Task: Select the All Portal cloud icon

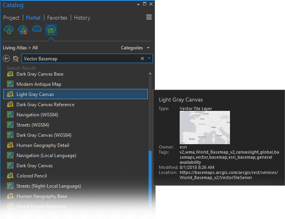Action: (37, 29)
